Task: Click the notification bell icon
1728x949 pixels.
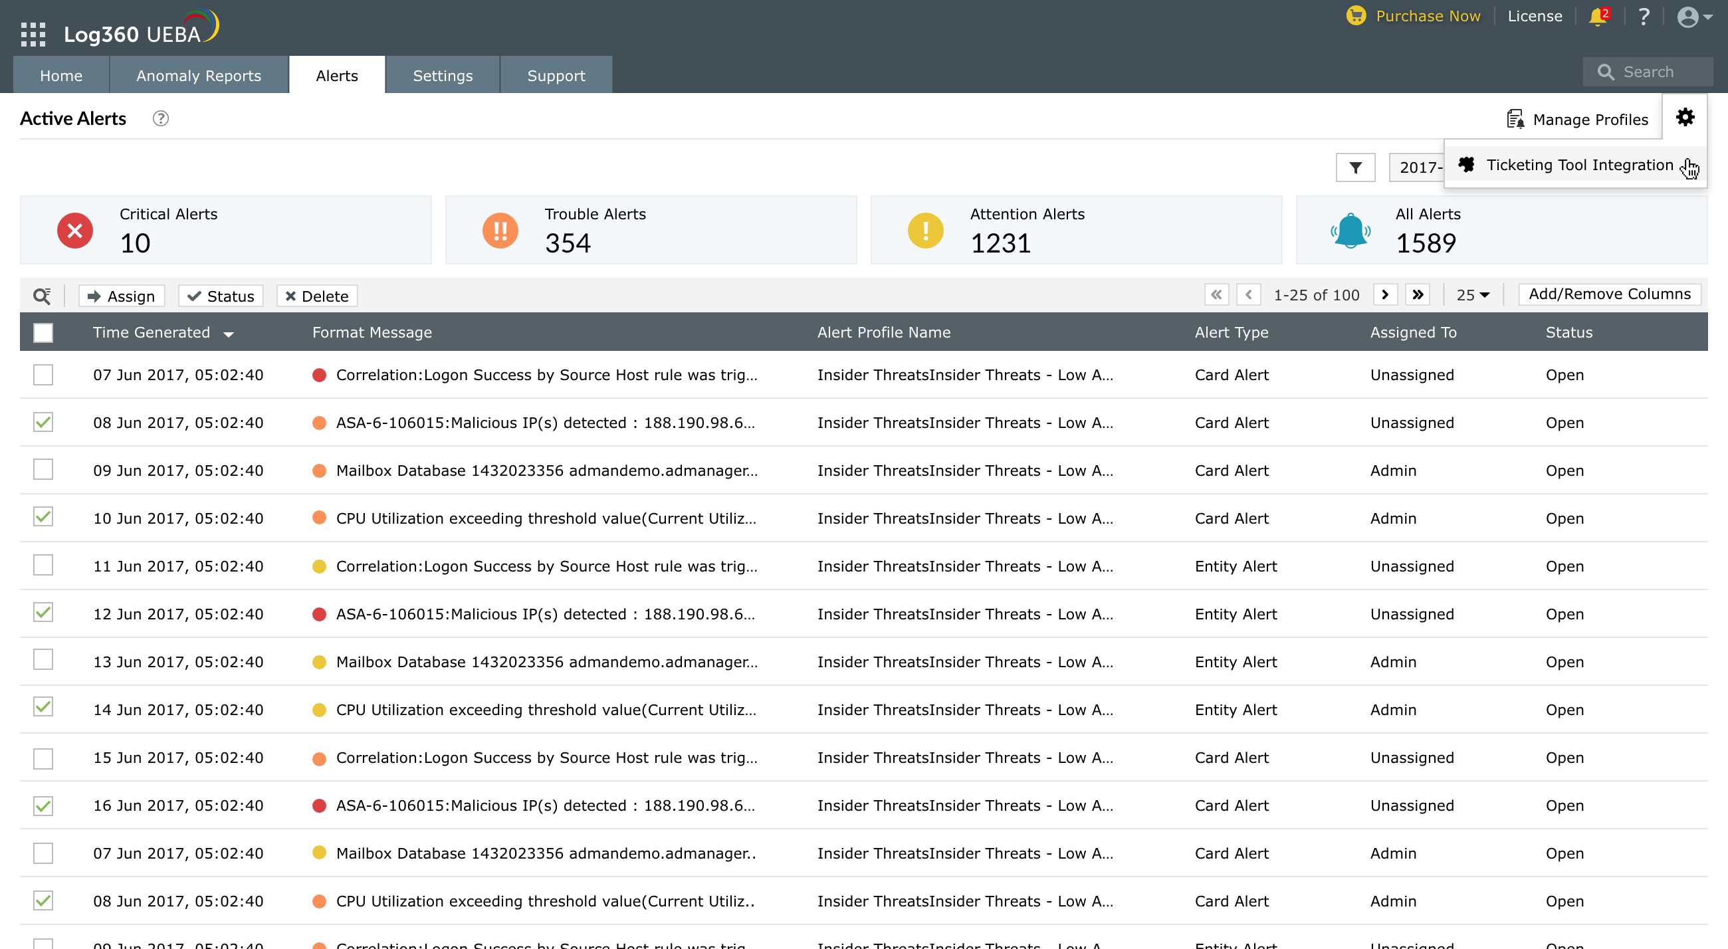Action: pos(1598,17)
